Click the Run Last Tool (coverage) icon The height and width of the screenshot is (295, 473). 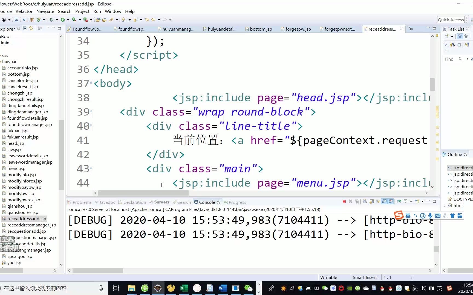tap(74, 20)
